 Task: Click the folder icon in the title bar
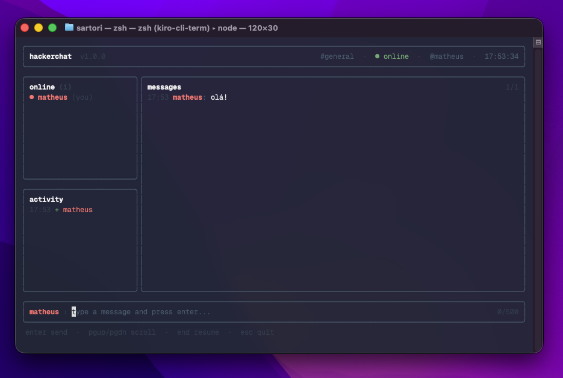click(69, 28)
